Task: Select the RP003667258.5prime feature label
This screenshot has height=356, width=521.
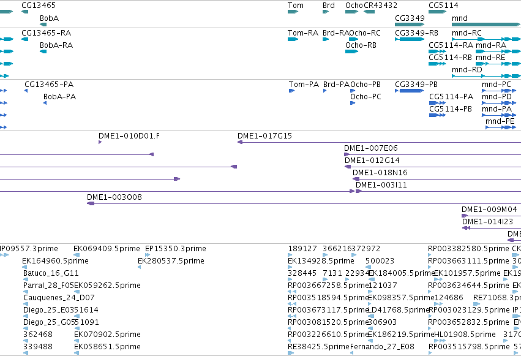Action: [x=328, y=286]
